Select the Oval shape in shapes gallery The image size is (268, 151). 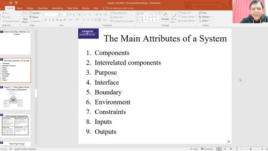pos(156,13)
